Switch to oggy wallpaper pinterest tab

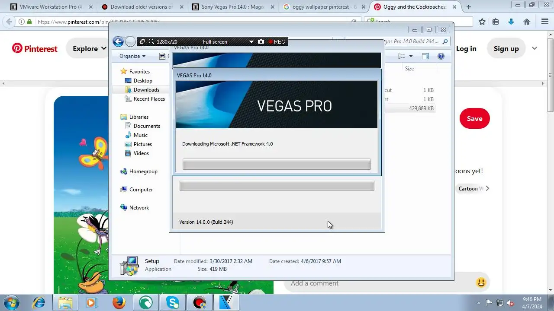[324, 7]
